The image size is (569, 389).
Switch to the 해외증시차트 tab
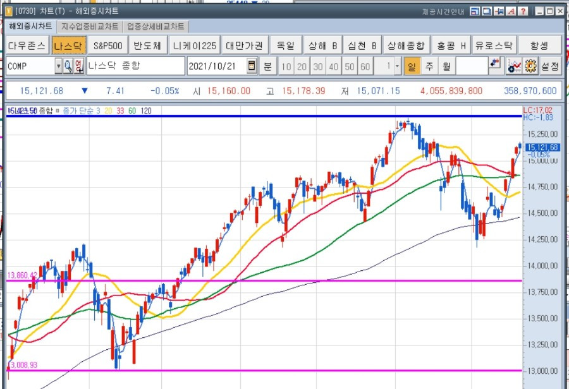tap(30, 26)
